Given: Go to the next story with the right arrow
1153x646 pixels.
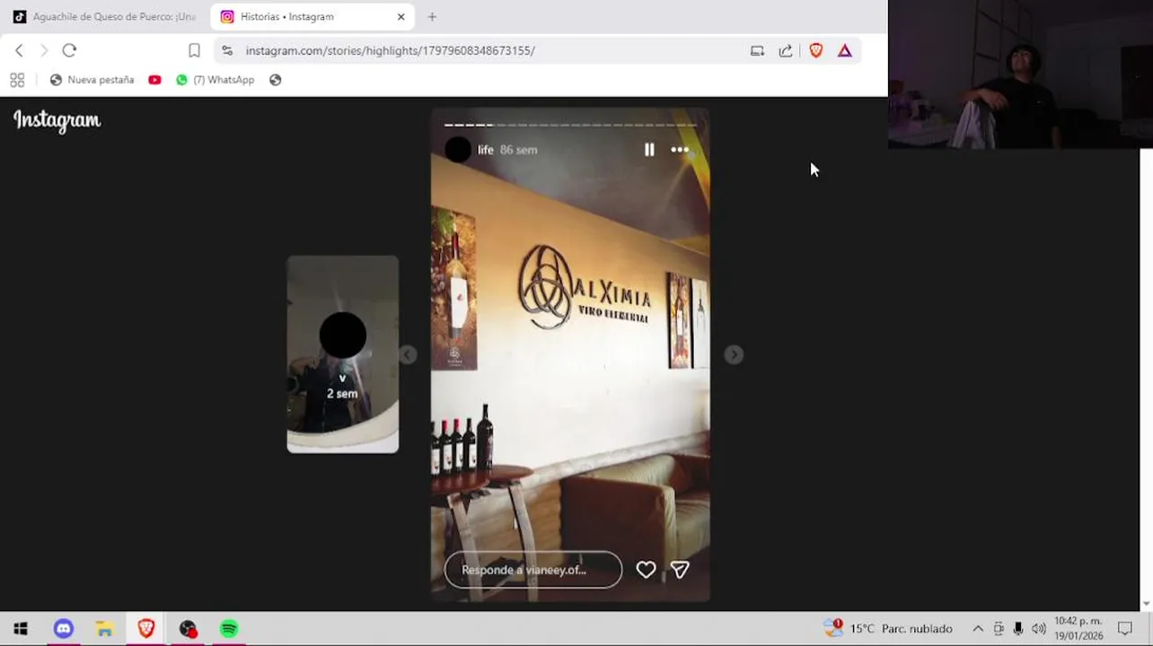Looking at the screenshot, I should point(734,355).
